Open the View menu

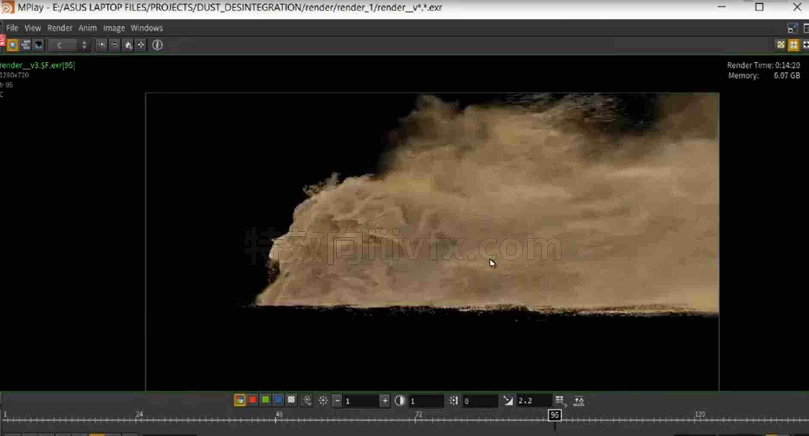coord(33,28)
